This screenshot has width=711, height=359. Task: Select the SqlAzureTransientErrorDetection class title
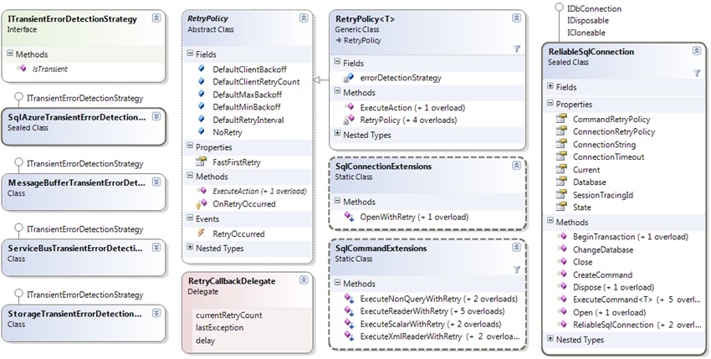(77, 117)
